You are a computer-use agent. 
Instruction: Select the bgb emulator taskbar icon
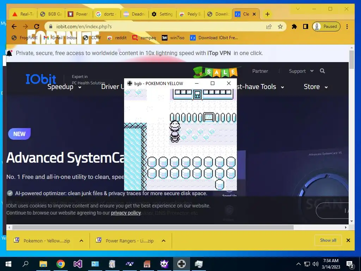tap(182, 264)
